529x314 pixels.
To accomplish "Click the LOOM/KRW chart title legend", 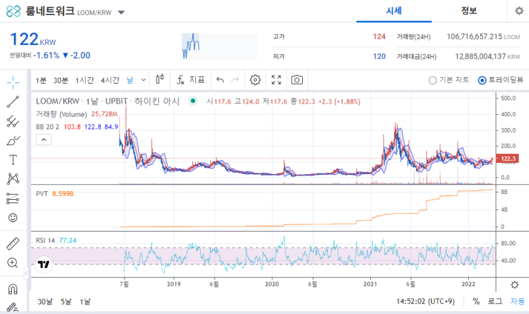I will click(108, 102).
